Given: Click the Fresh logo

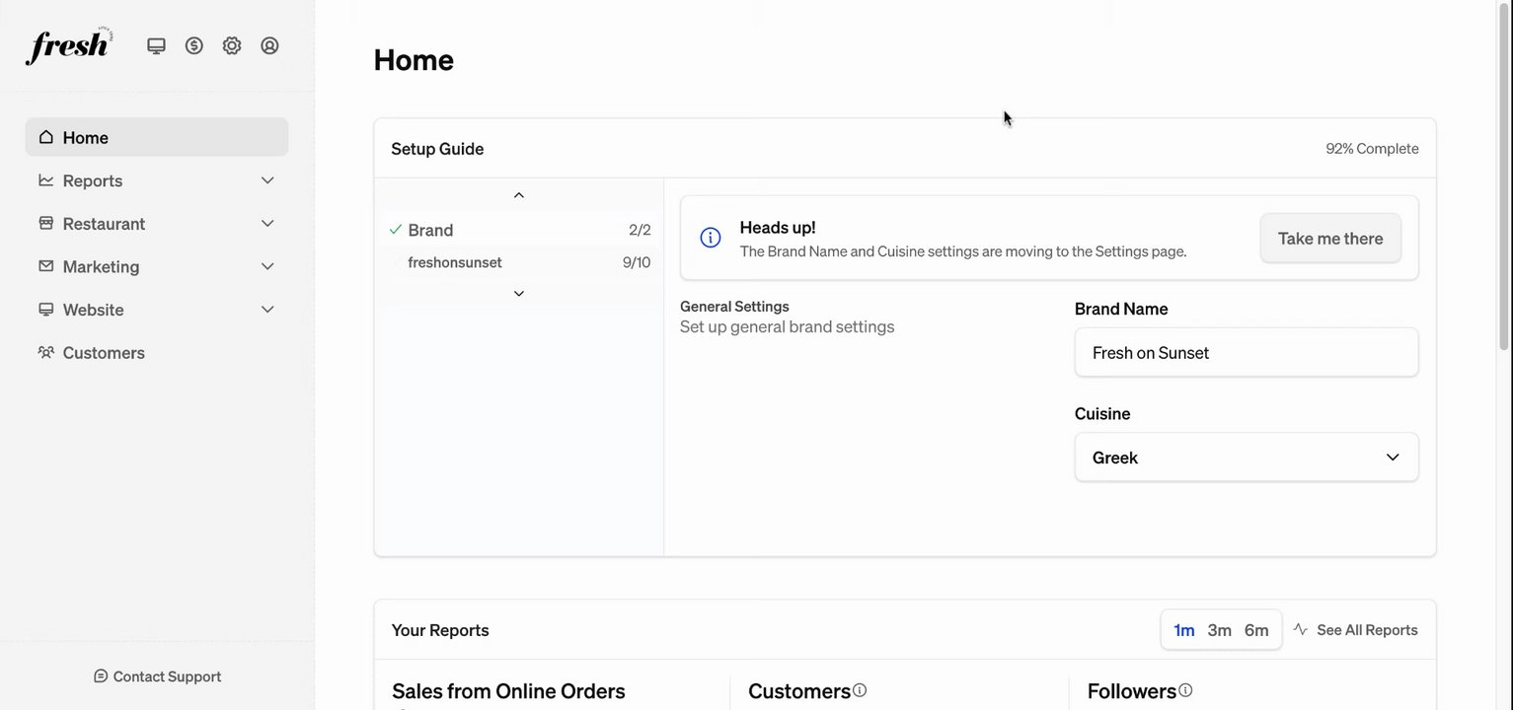Looking at the screenshot, I should coord(69,46).
